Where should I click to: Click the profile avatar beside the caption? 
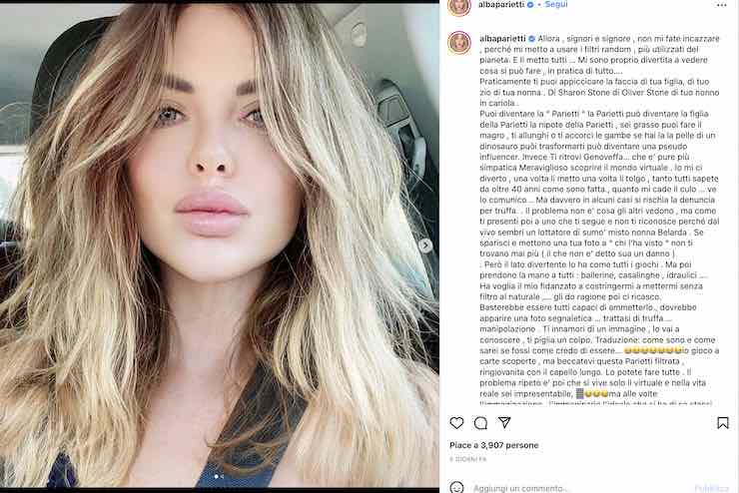[459, 43]
